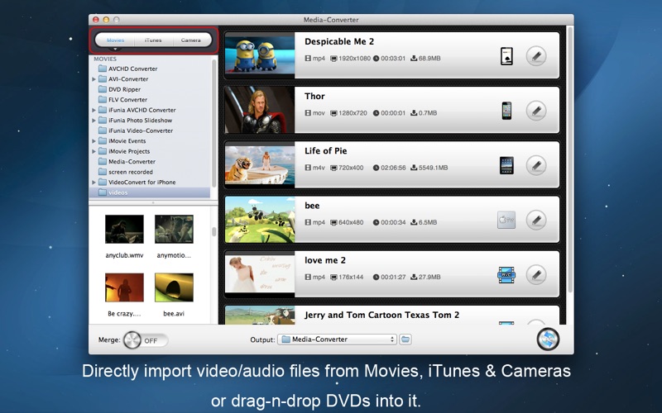Switch to the Camera tab

coord(191,40)
